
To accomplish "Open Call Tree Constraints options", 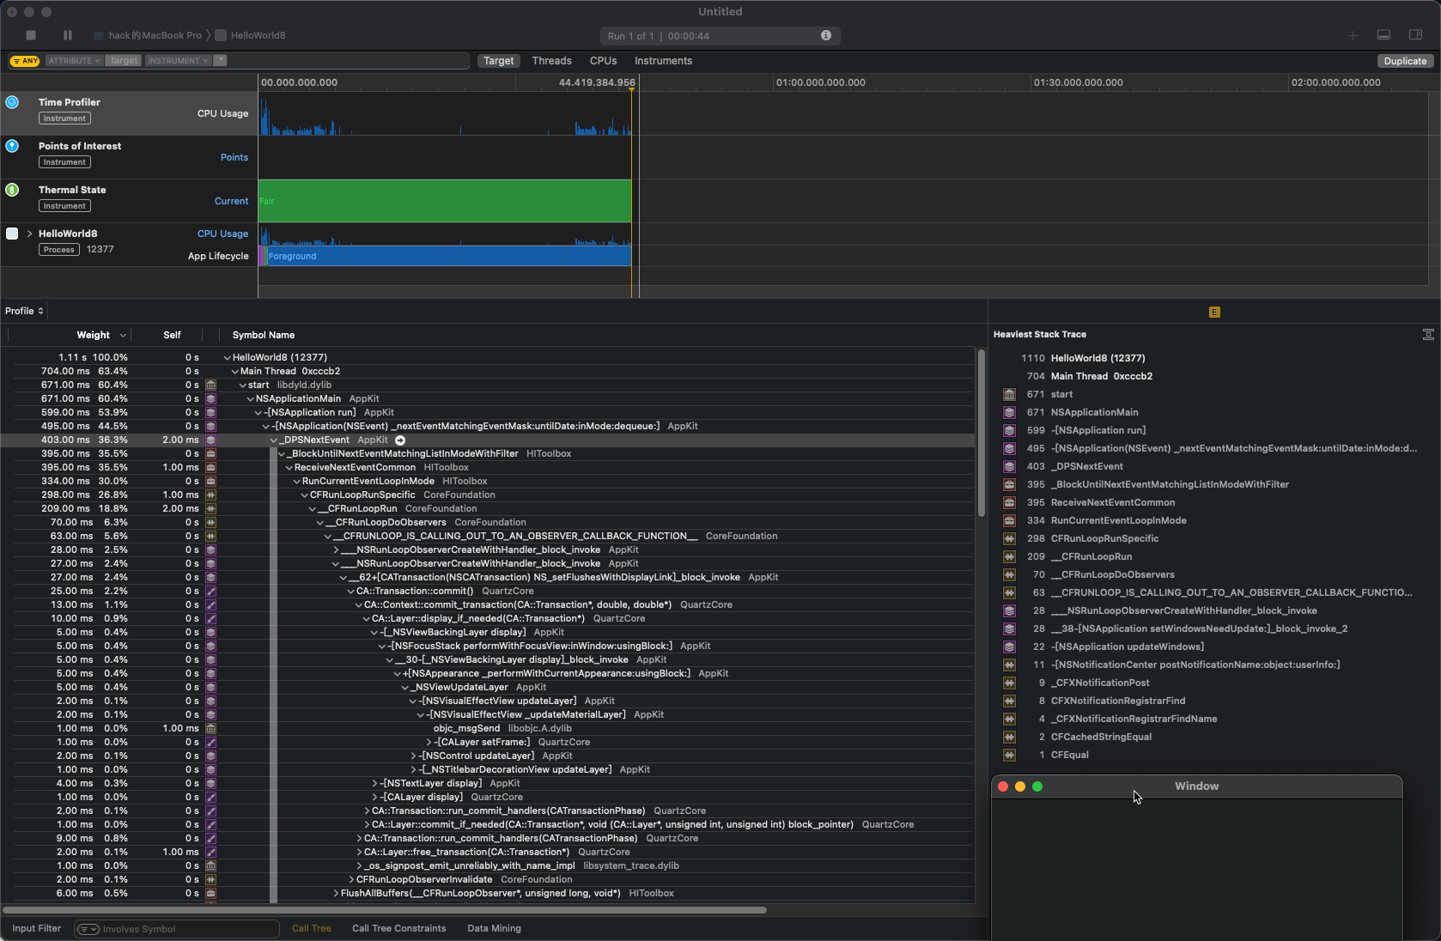I will tap(398, 929).
